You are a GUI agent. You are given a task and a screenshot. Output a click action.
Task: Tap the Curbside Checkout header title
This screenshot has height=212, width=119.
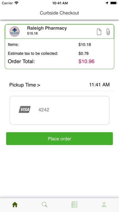pyautogui.click(x=60, y=13)
